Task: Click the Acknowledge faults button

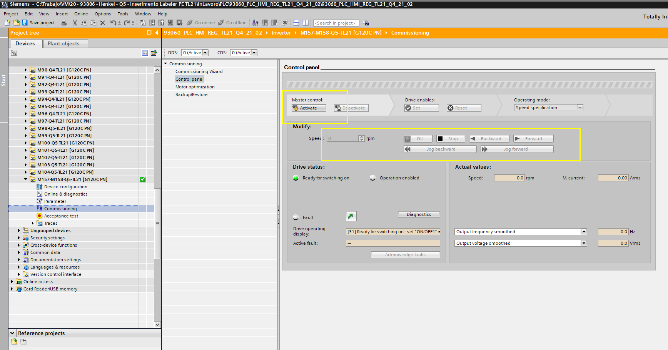Action: (405, 255)
